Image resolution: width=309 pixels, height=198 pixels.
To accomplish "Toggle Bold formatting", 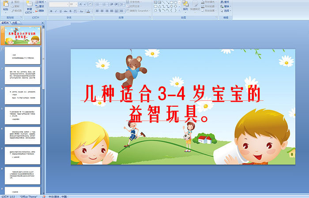I will pyautogui.click(x=51, y=11).
